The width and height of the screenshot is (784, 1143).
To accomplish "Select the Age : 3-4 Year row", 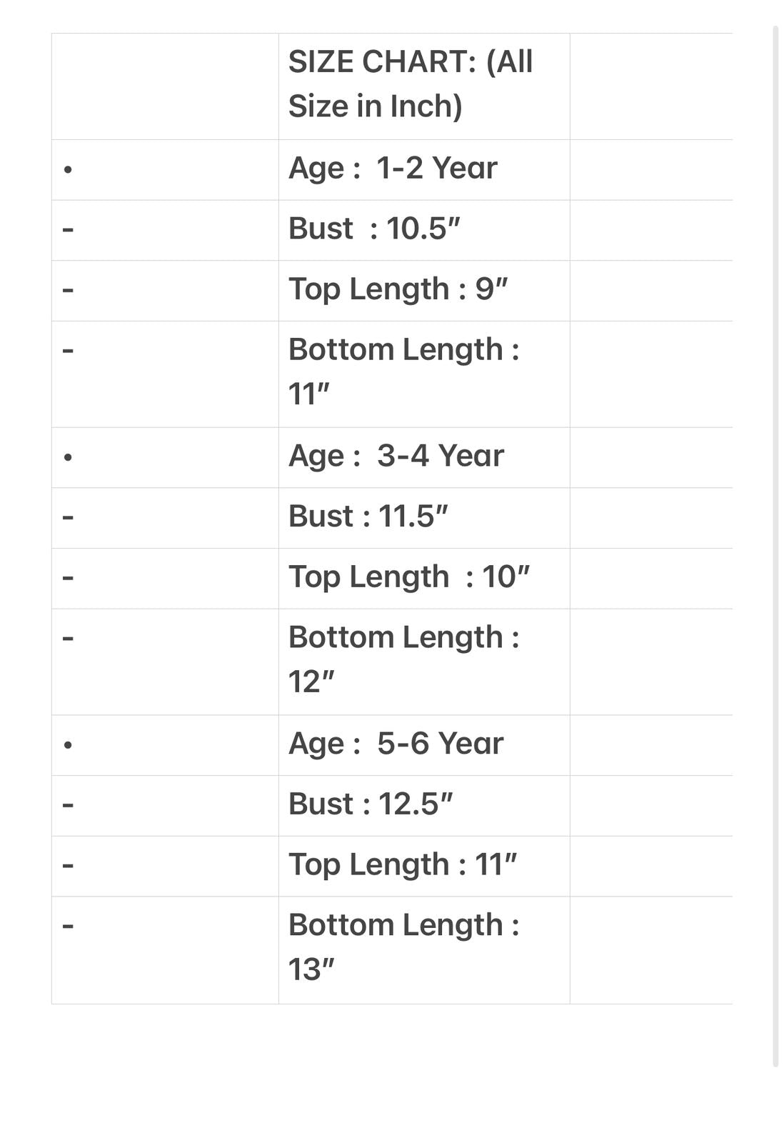I will click(392, 458).
